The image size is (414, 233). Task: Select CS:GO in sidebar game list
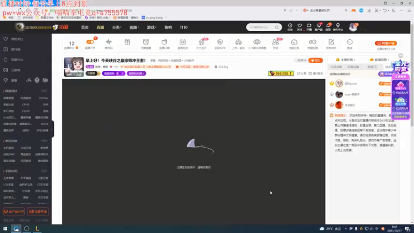[x=25, y=111]
